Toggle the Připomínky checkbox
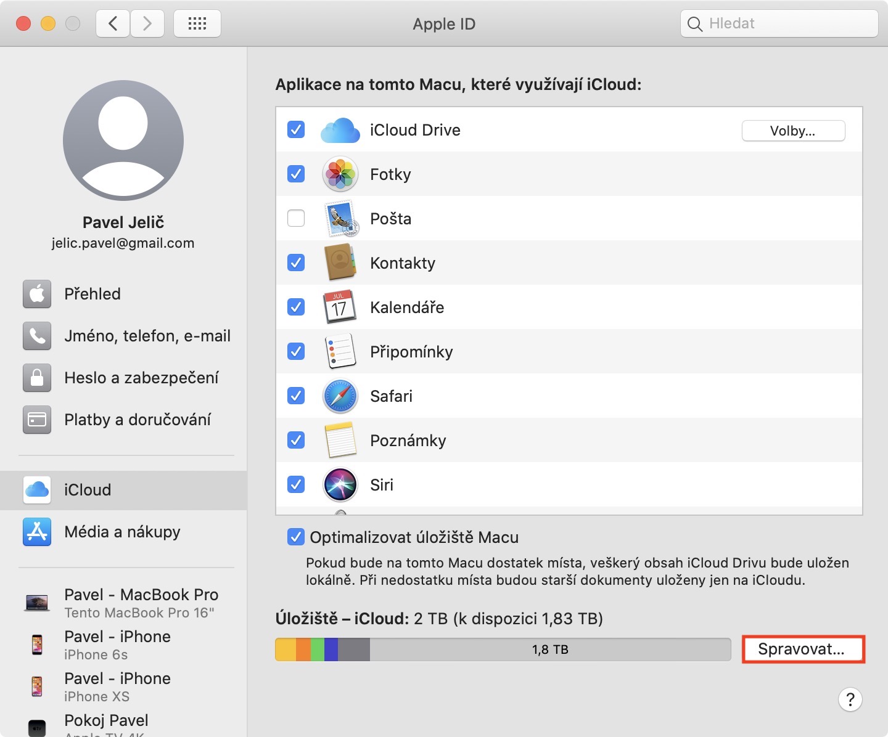The width and height of the screenshot is (888, 737). (296, 351)
